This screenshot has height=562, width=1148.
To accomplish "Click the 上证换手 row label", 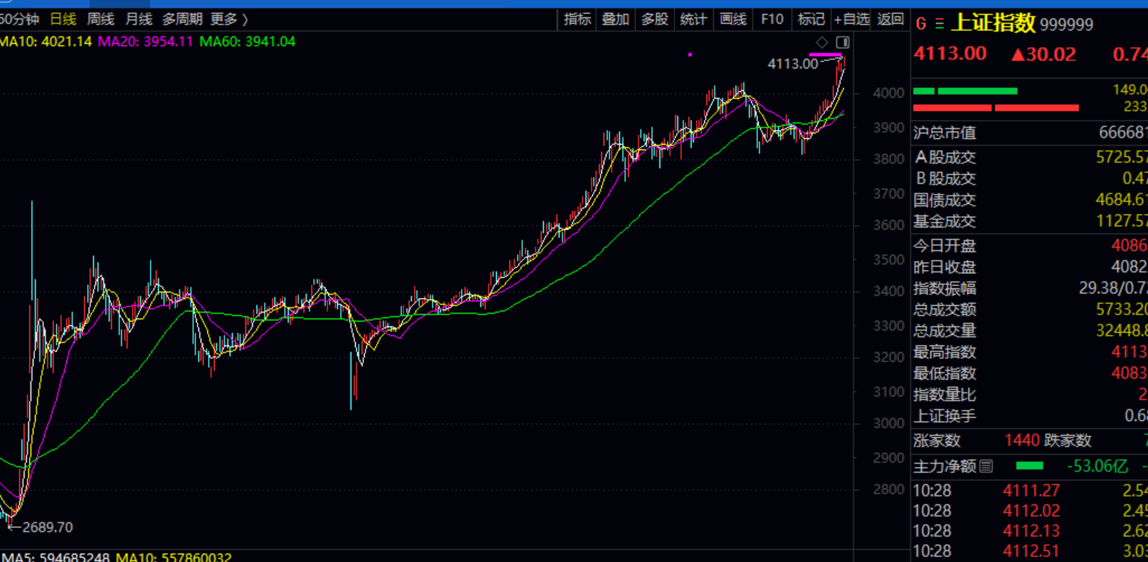I will tap(944, 416).
